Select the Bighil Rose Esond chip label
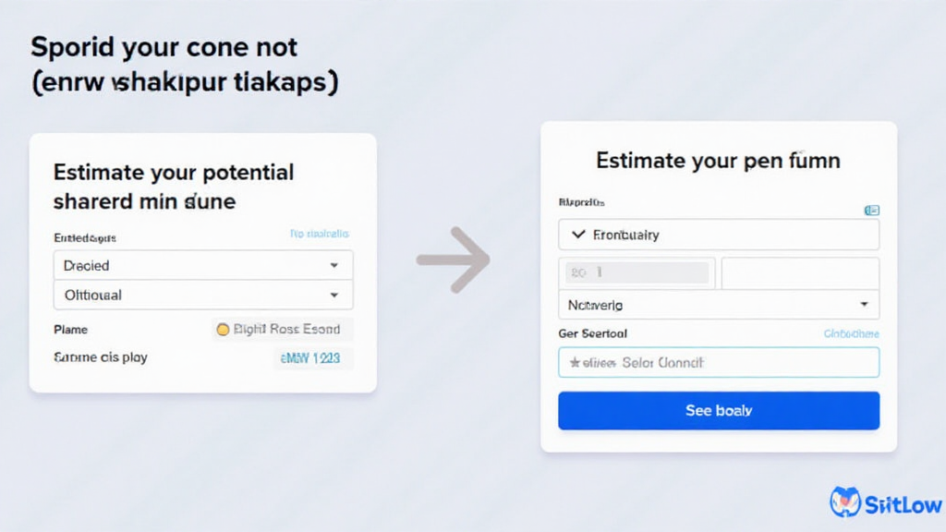Image resolution: width=946 pixels, height=532 pixels. click(x=286, y=330)
